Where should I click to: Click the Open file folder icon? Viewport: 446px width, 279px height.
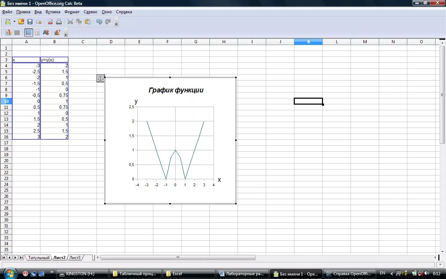click(21, 22)
